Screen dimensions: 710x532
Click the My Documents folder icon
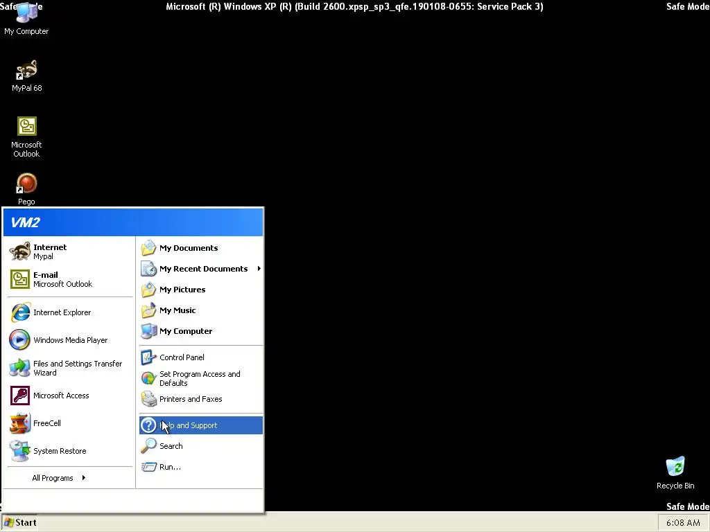(148, 248)
